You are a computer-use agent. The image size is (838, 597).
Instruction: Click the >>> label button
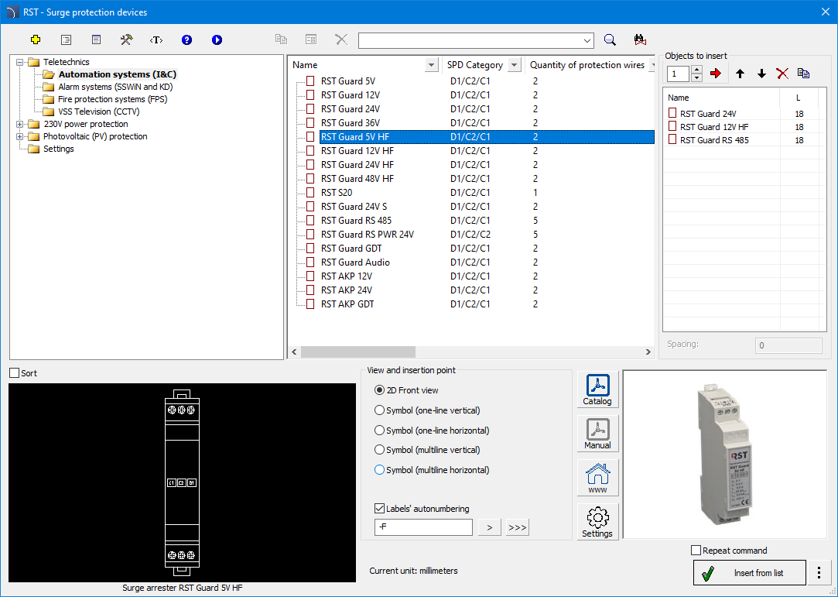coord(518,527)
